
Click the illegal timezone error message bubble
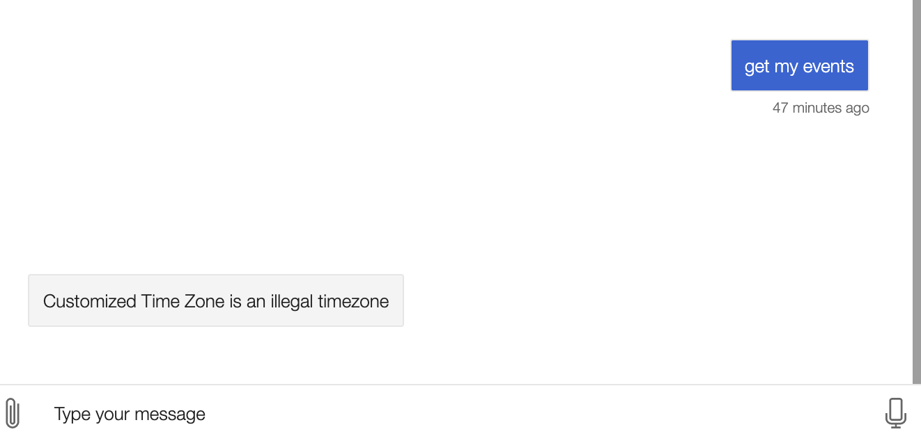[216, 300]
